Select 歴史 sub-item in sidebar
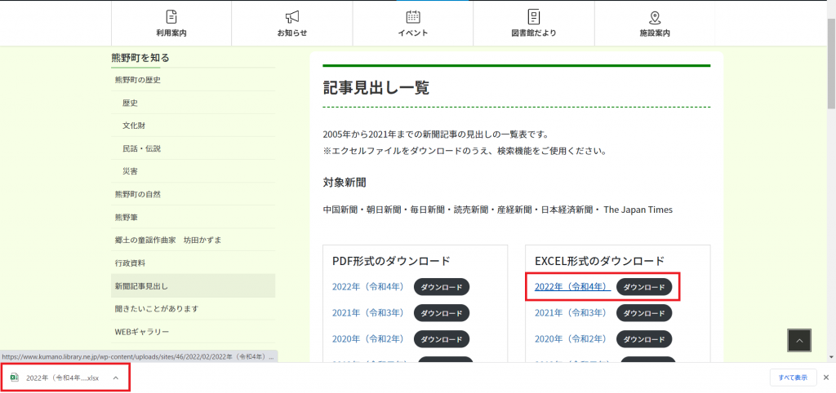Viewport: 836px width, 393px height. 130,103
